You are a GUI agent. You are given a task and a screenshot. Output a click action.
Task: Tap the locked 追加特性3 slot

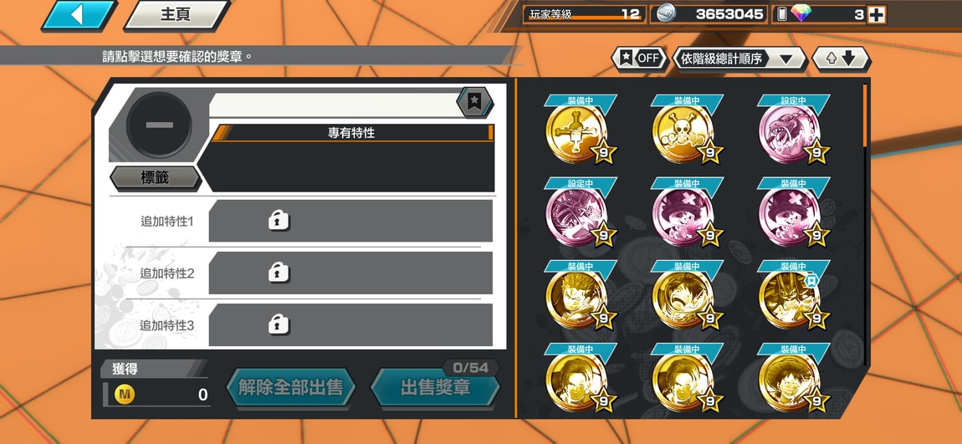pyautogui.click(x=351, y=324)
